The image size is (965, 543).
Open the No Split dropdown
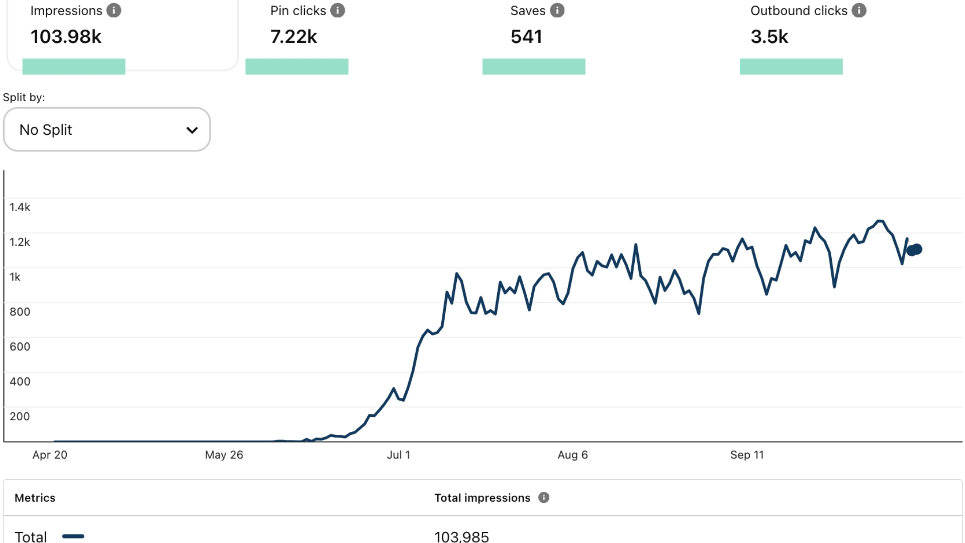tap(107, 129)
